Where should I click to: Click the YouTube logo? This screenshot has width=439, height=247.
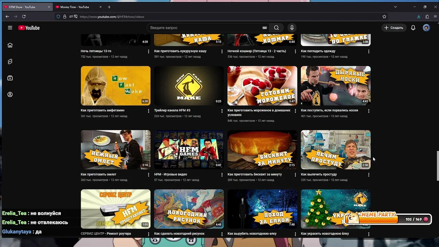(x=29, y=28)
